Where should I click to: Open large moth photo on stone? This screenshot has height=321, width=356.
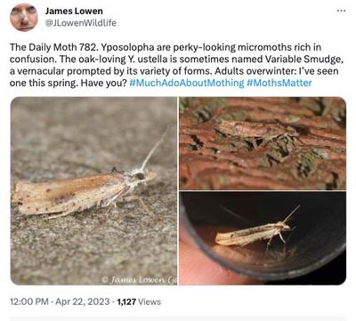pos(93,191)
